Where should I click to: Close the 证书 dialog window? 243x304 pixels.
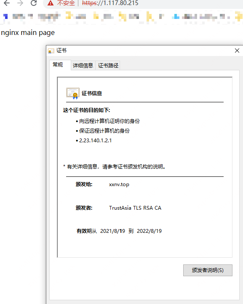point(237,51)
